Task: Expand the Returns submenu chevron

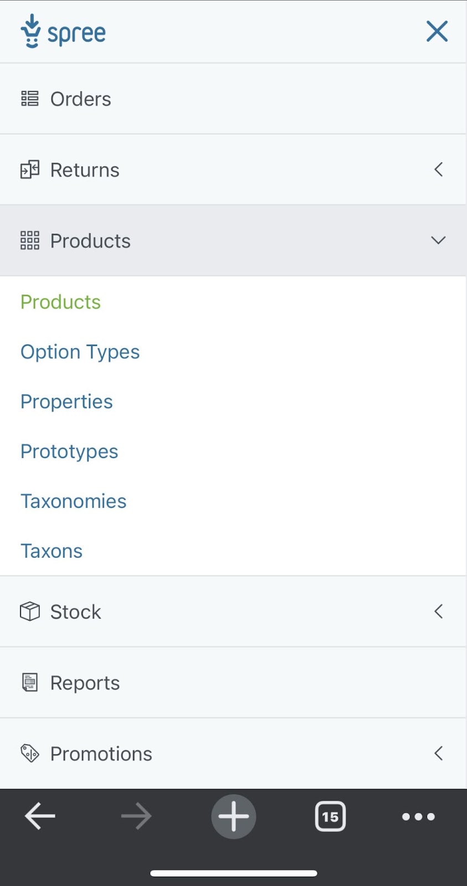Action: click(x=438, y=169)
